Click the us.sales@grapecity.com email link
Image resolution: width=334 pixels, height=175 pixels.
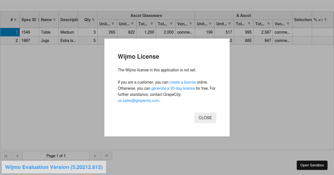point(138,101)
